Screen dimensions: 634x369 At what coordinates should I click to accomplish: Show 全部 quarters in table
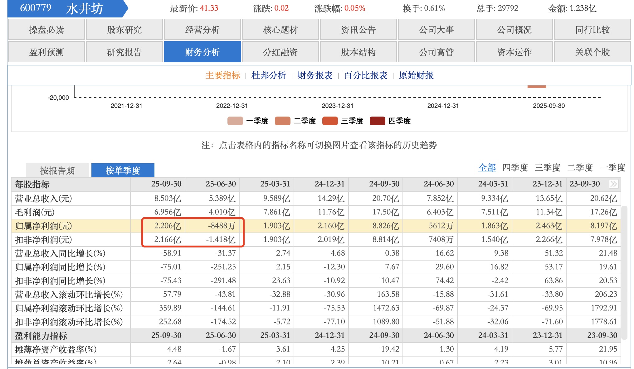(x=487, y=168)
